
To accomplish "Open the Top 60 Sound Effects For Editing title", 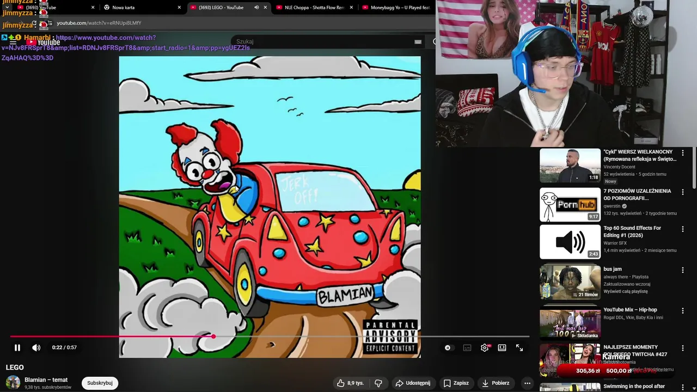I will tap(632, 231).
